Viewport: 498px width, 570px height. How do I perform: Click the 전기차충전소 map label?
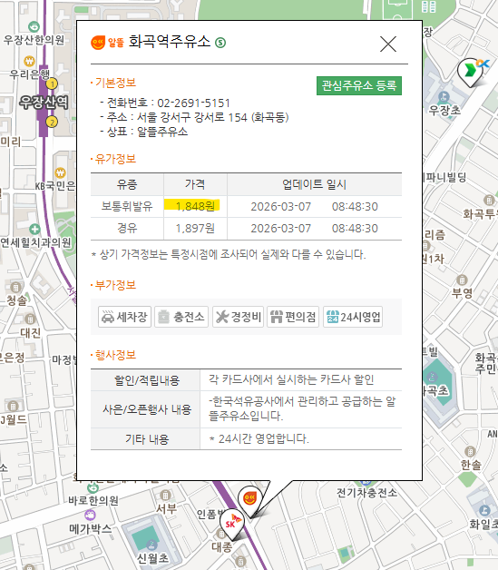pos(366,493)
